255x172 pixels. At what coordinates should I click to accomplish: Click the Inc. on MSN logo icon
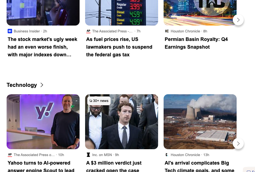[88, 155]
